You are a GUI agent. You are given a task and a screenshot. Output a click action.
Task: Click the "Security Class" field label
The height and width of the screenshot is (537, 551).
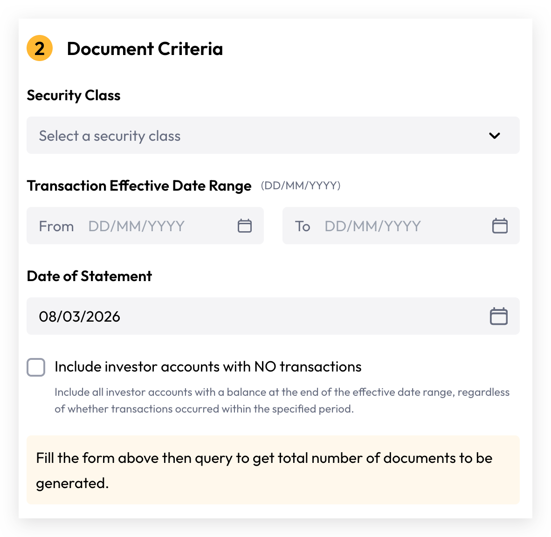click(74, 96)
